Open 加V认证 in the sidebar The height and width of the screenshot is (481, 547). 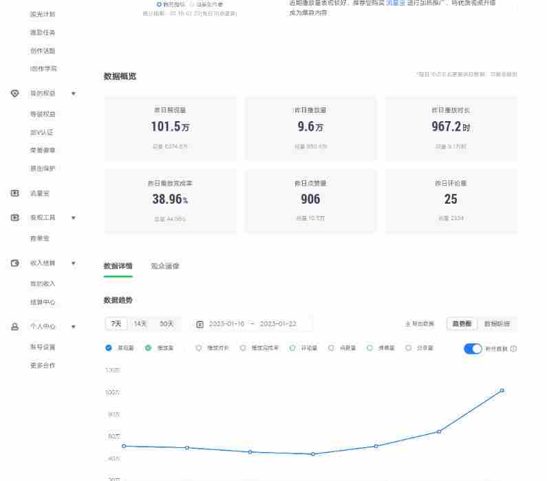click(42, 132)
